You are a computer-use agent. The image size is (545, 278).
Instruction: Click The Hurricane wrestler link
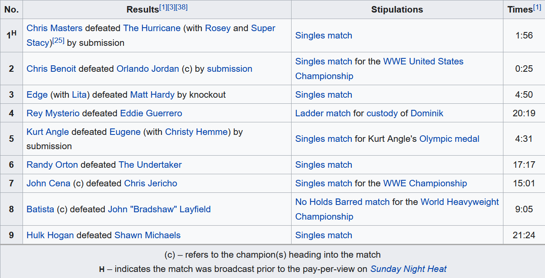point(152,28)
